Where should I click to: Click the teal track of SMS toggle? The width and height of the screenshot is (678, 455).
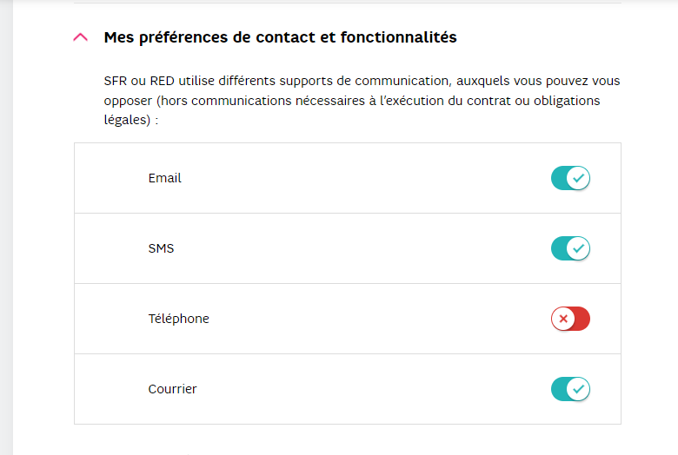click(557, 248)
